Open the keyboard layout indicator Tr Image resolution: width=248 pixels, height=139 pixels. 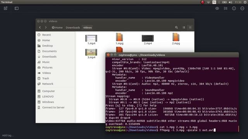[214, 2]
